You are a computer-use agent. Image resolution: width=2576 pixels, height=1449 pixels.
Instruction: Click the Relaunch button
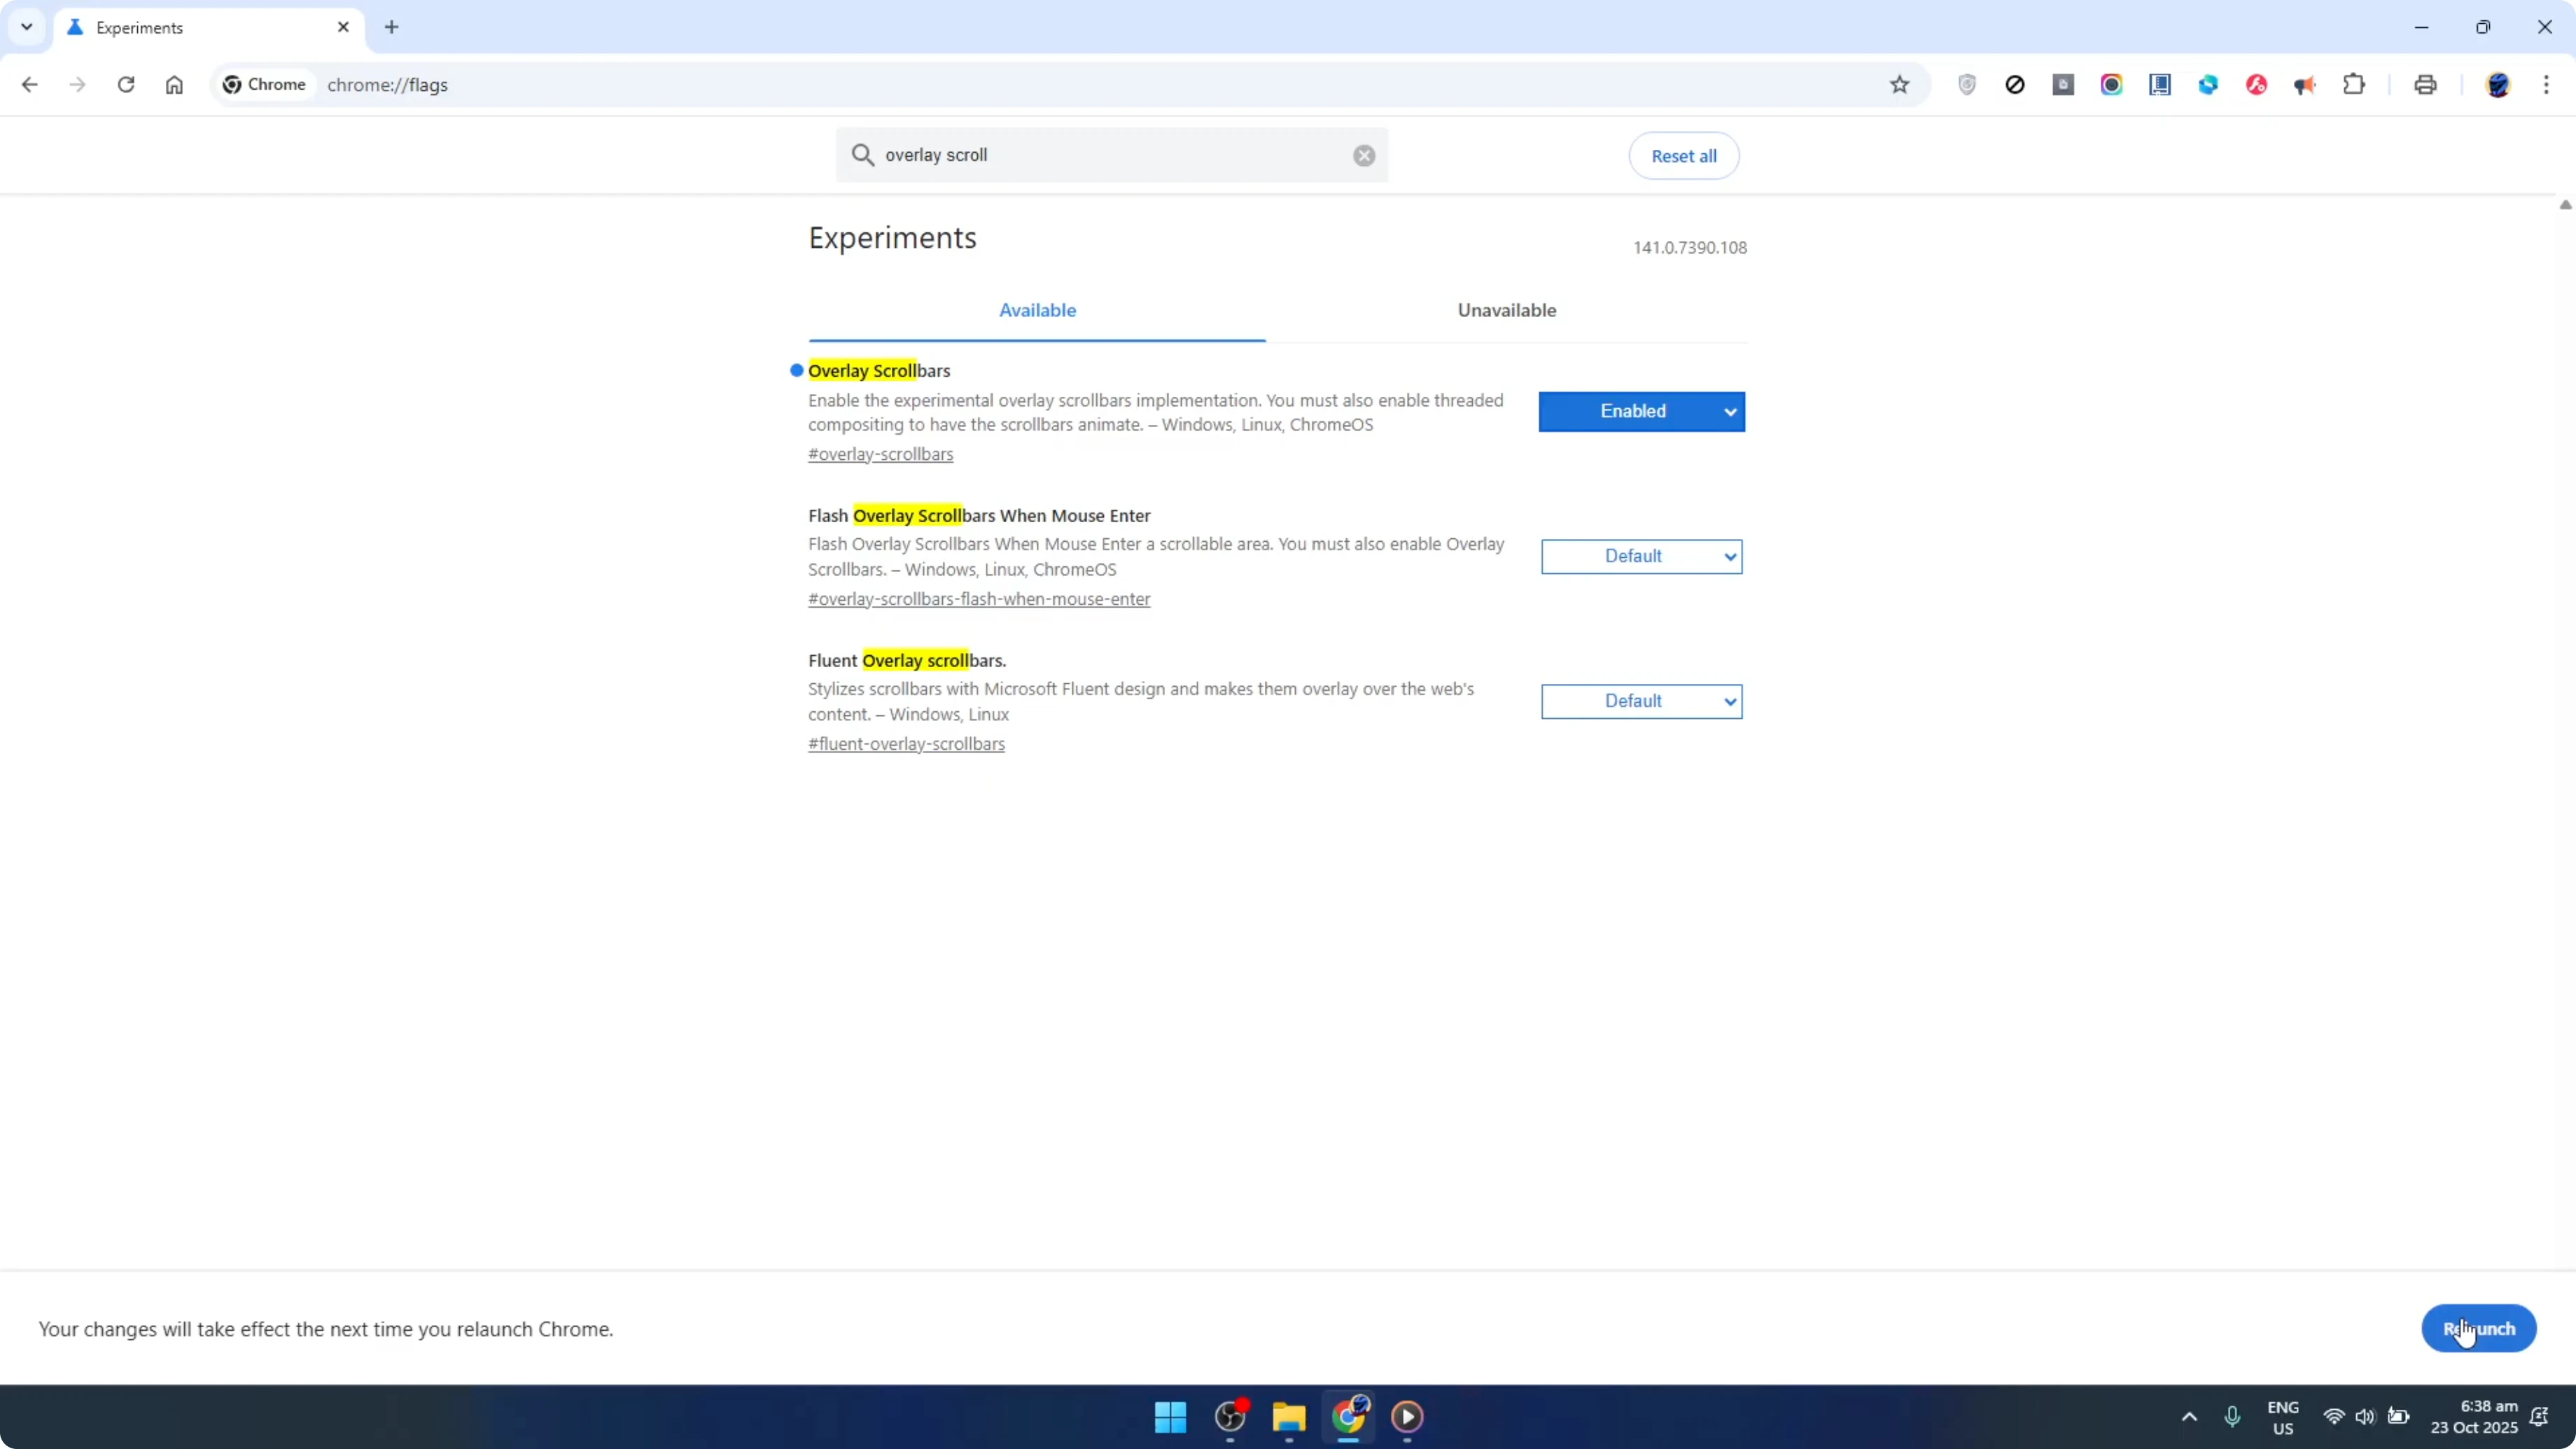[x=2478, y=1328]
